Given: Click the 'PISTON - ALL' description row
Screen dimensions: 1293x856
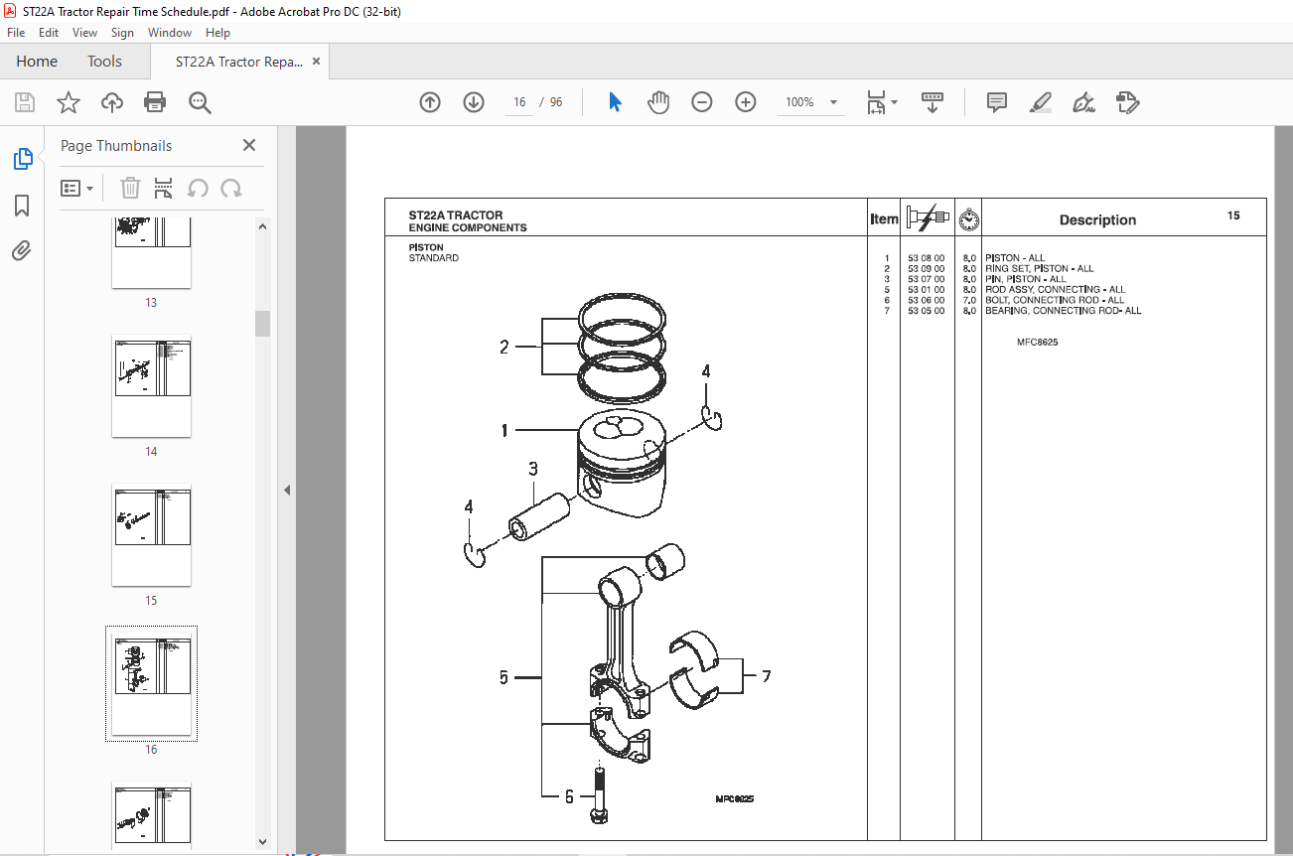Looking at the screenshot, I should (1015, 258).
